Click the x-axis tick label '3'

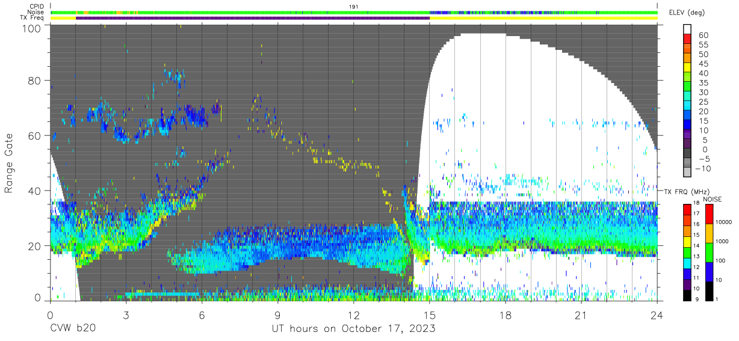126,315
